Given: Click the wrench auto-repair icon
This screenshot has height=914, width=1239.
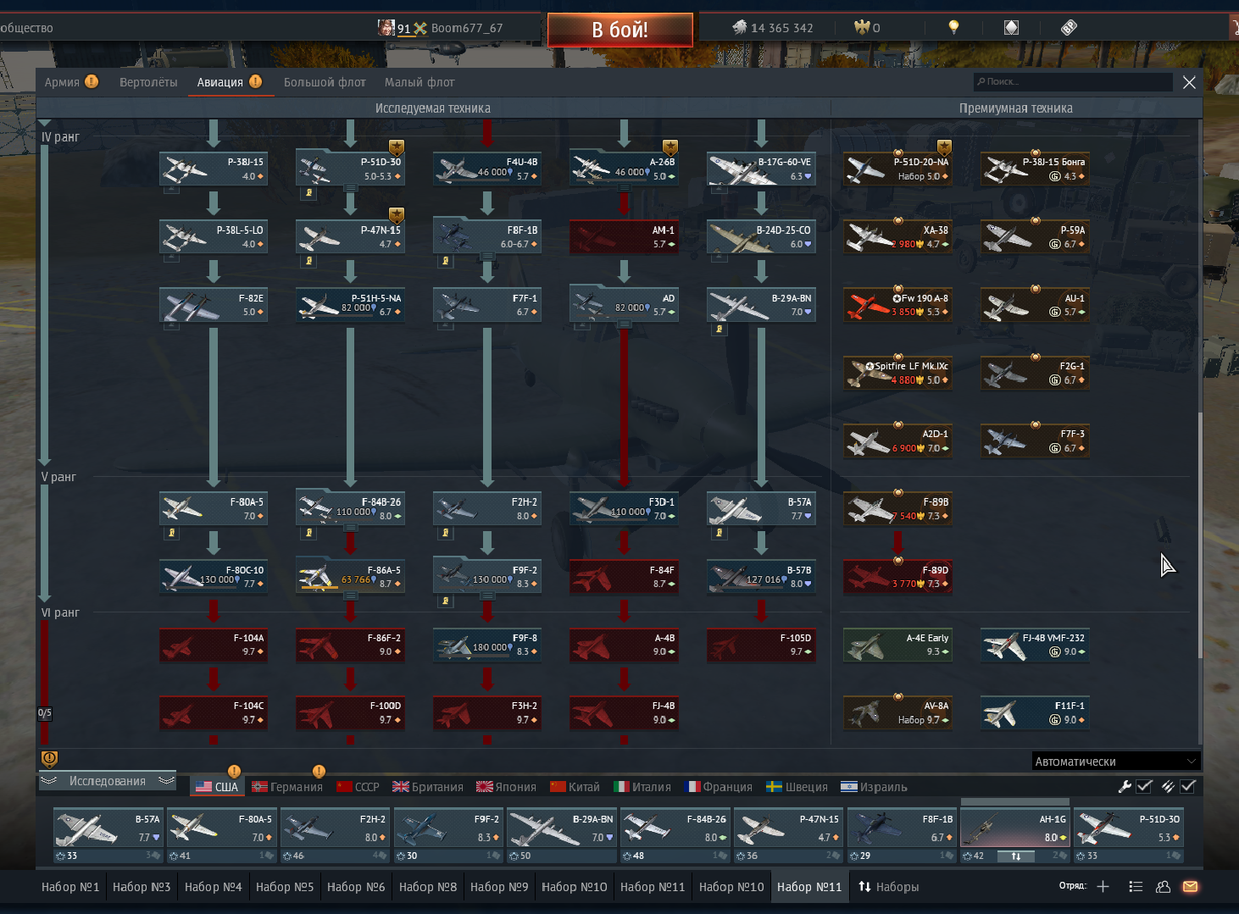Looking at the screenshot, I should [1125, 786].
